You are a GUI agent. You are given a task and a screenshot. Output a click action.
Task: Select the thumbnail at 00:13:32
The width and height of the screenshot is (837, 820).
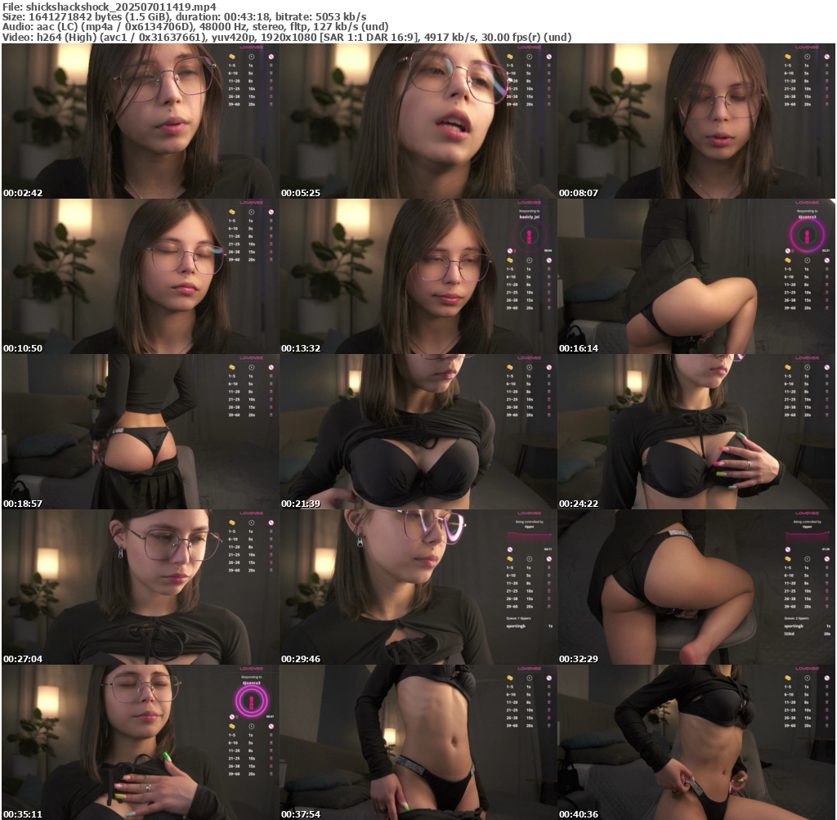(x=418, y=276)
